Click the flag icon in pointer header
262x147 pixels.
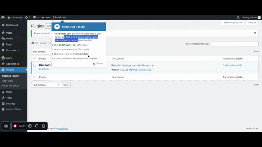57,27
